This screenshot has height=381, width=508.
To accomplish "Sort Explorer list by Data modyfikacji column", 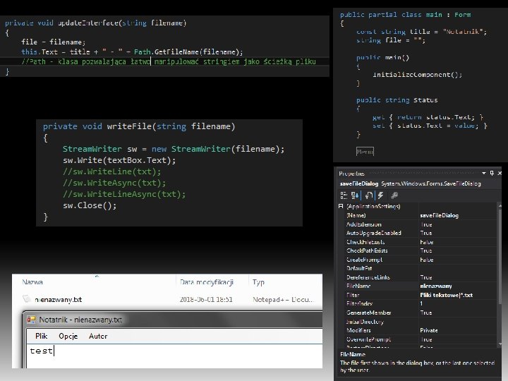I will (x=206, y=282).
